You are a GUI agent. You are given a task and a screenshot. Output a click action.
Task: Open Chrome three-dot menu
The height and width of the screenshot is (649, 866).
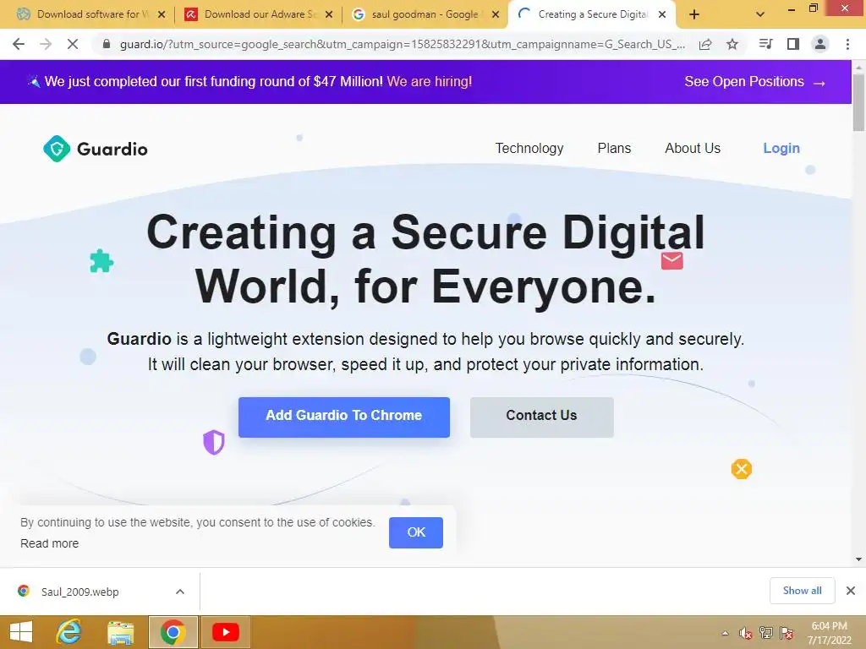point(847,44)
